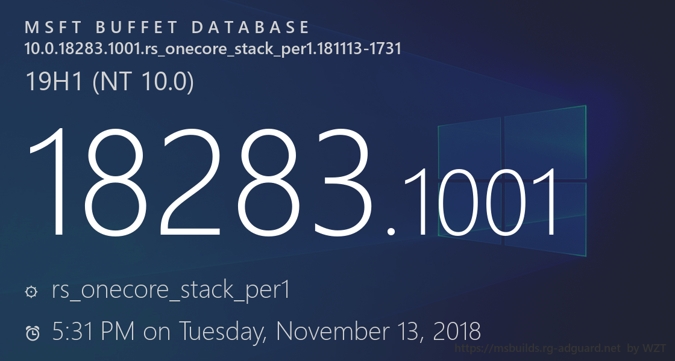Click the rs_onecore_stack_per1 branch label
This screenshot has height=361, width=675.
(172, 291)
